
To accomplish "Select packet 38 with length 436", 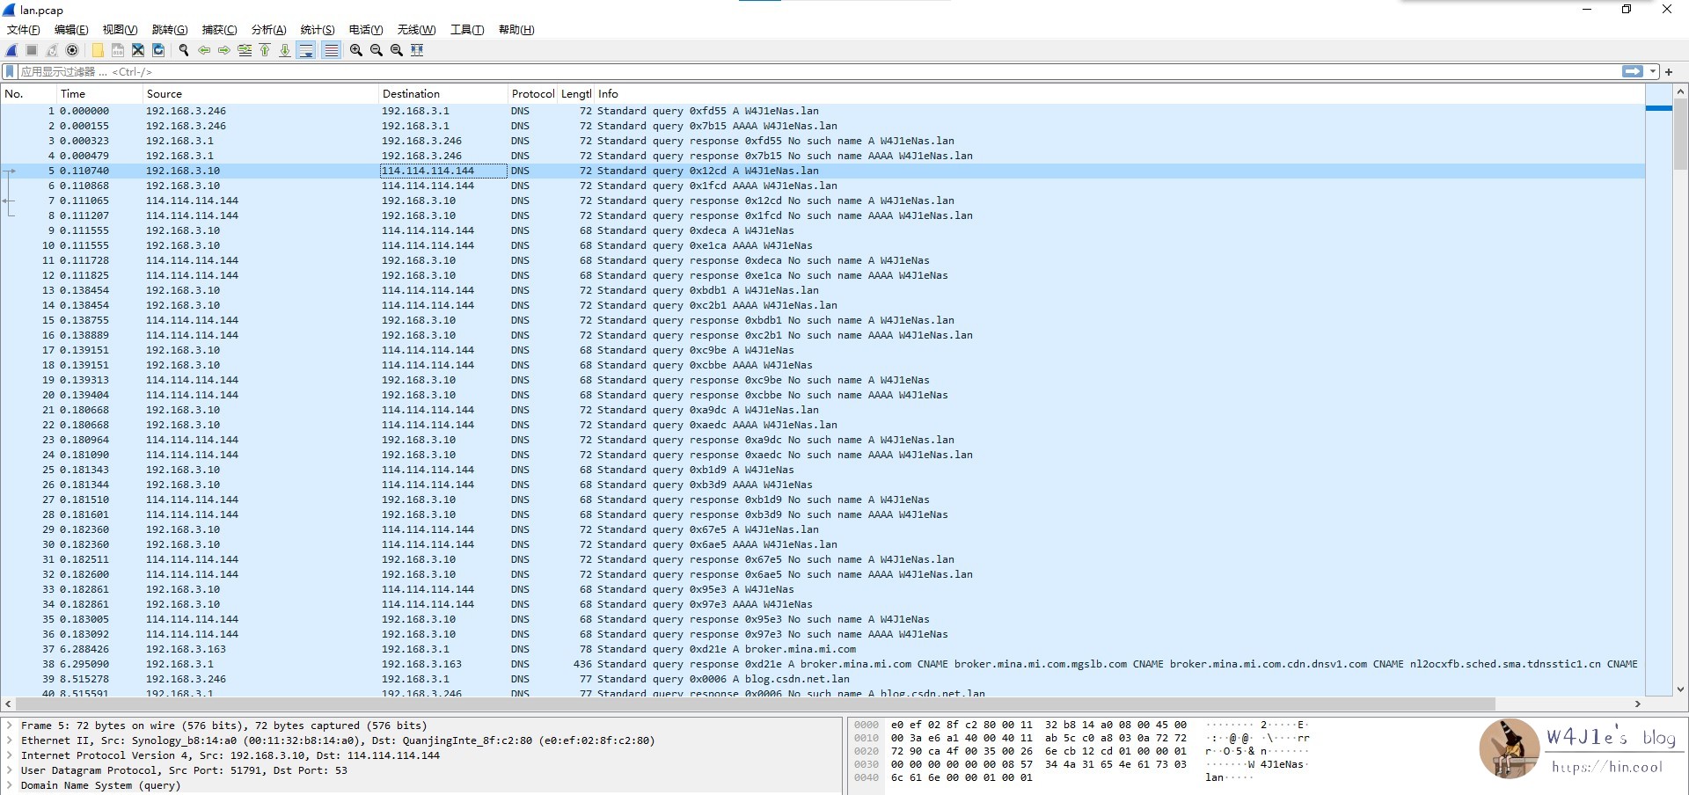I will (823, 664).
